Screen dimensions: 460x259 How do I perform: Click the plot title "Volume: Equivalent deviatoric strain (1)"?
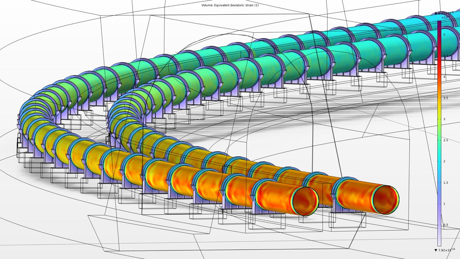[230, 5]
